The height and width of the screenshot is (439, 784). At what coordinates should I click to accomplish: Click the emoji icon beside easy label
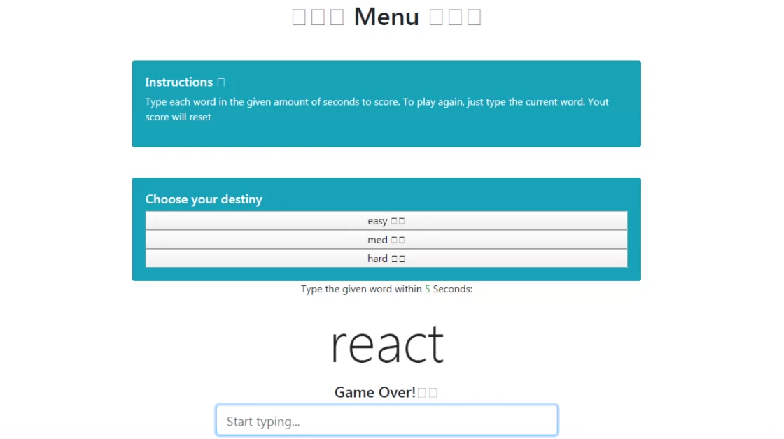pos(398,222)
